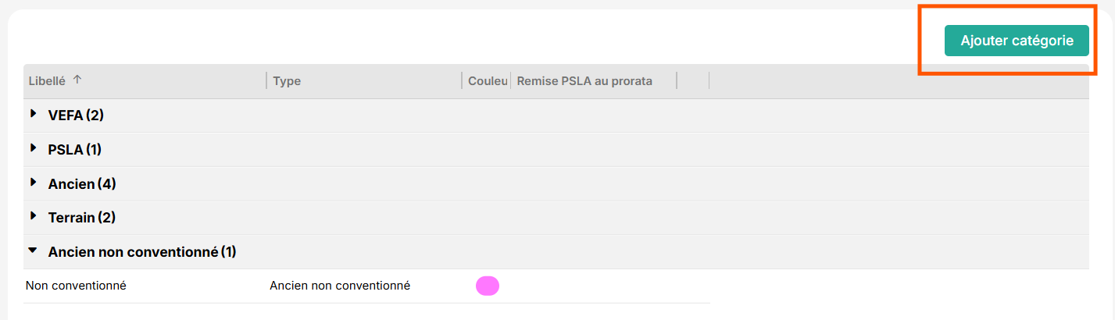
Task: Select the Couleur column header
Action: pyautogui.click(x=488, y=81)
